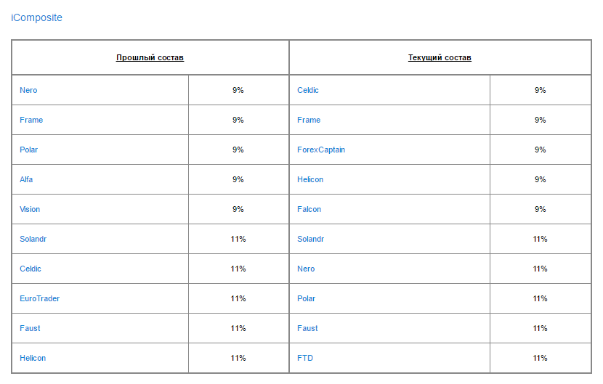Click the Alfa link
The image size is (603, 384).
point(26,179)
